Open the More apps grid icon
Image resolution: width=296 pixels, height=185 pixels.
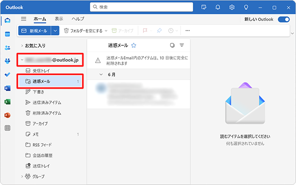point(7,128)
